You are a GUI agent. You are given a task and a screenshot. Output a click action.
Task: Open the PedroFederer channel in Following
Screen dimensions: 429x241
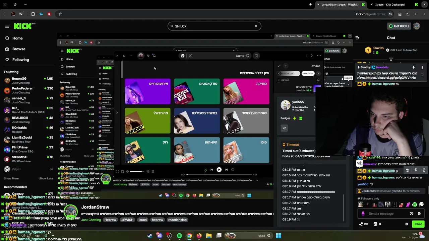pos(28,90)
